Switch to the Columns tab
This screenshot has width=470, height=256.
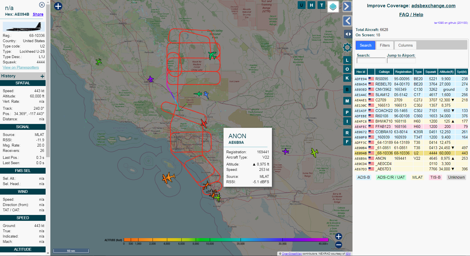[405, 45]
